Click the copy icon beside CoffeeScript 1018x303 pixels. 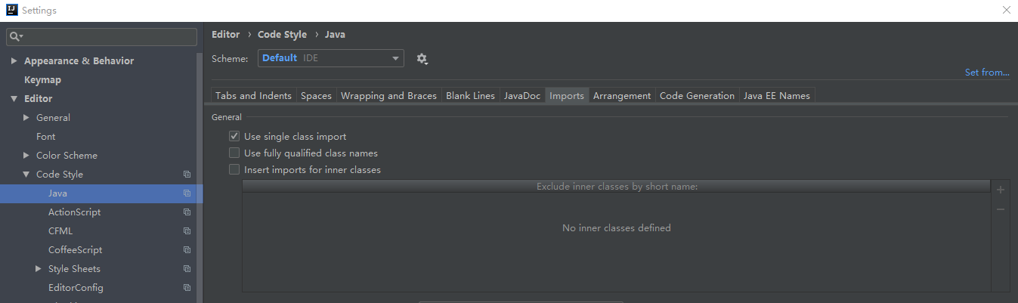[187, 250]
